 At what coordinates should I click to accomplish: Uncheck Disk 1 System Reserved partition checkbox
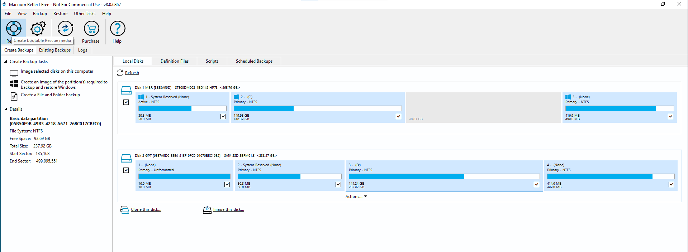coord(223,117)
